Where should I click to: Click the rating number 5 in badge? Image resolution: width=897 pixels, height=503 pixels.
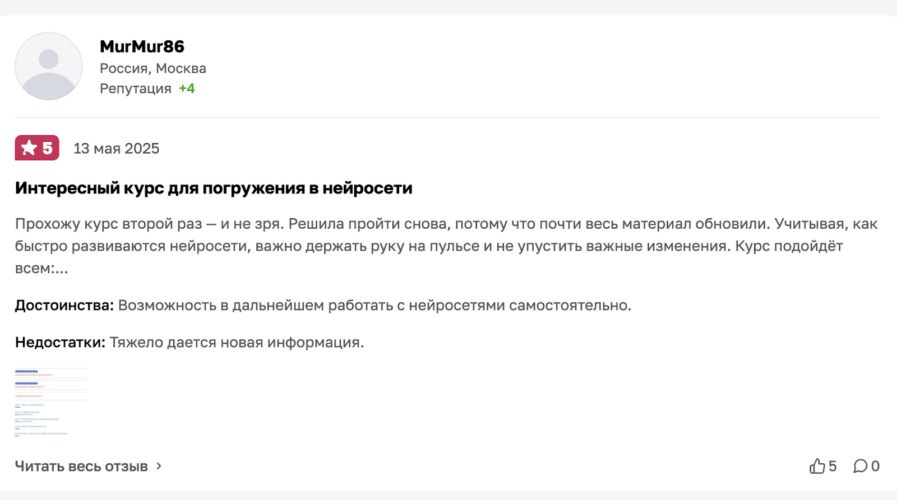click(x=47, y=148)
